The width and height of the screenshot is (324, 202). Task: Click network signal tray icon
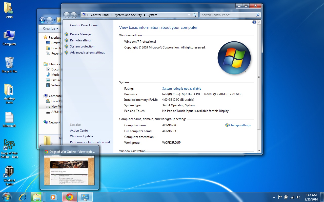(292, 197)
